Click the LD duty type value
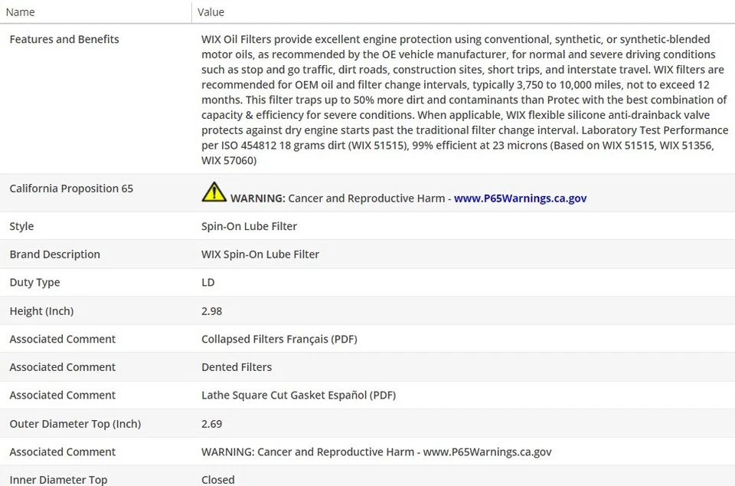This screenshot has width=735, height=486. [207, 282]
